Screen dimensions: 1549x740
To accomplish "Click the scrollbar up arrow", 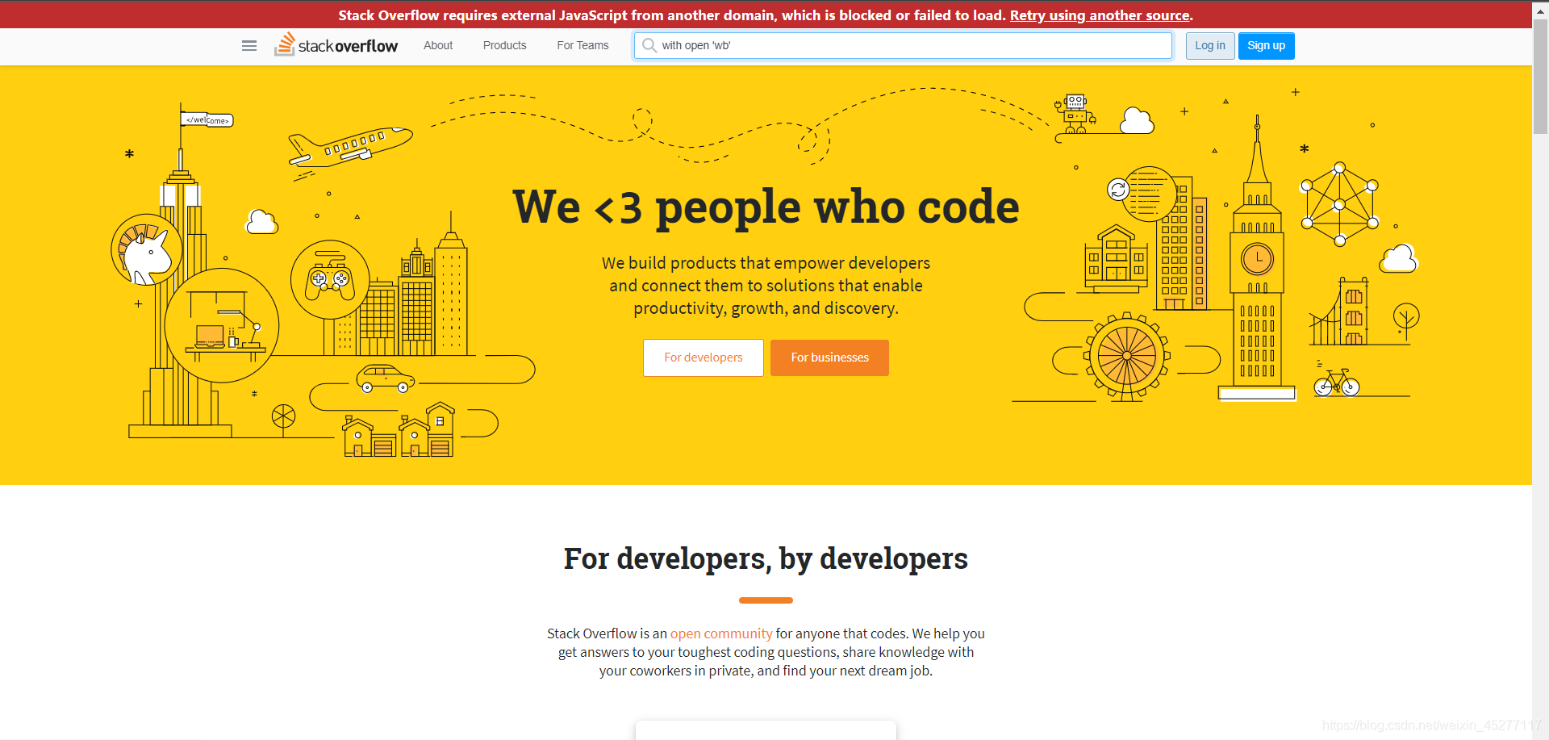I will point(1540,10).
